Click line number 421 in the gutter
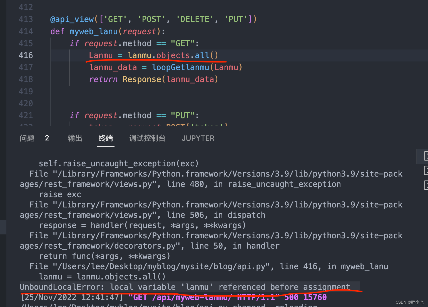The width and height of the screenshot is (428, 307). click(26, 115)
